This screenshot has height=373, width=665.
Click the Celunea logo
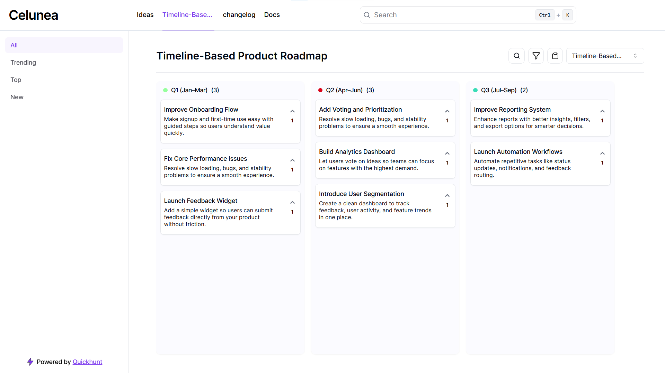pos(33,15)
